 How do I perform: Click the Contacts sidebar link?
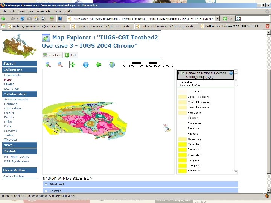click(x=11, y=104)
